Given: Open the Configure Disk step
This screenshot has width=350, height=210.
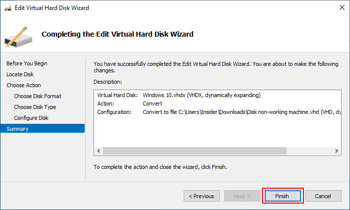Looking at the screenshot, I should point(31,118).
